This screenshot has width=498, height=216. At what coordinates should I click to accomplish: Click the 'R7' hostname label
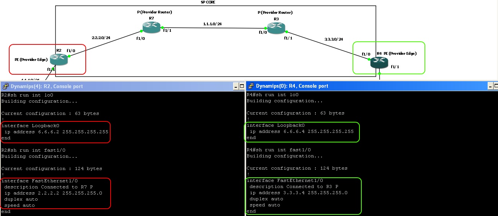tap(151, 18)
